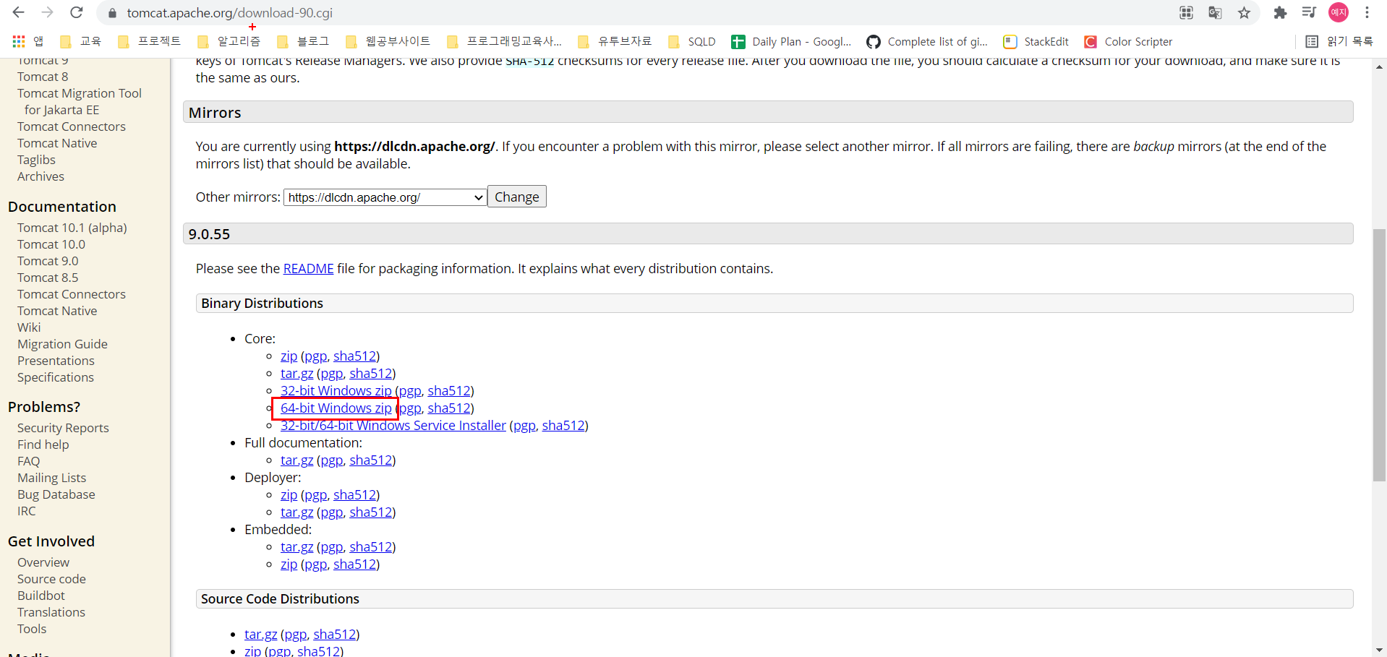Viewport: 1387px width, 657px height.
Task: Open the FAQ sidebar link
Action: pos(29,461)
